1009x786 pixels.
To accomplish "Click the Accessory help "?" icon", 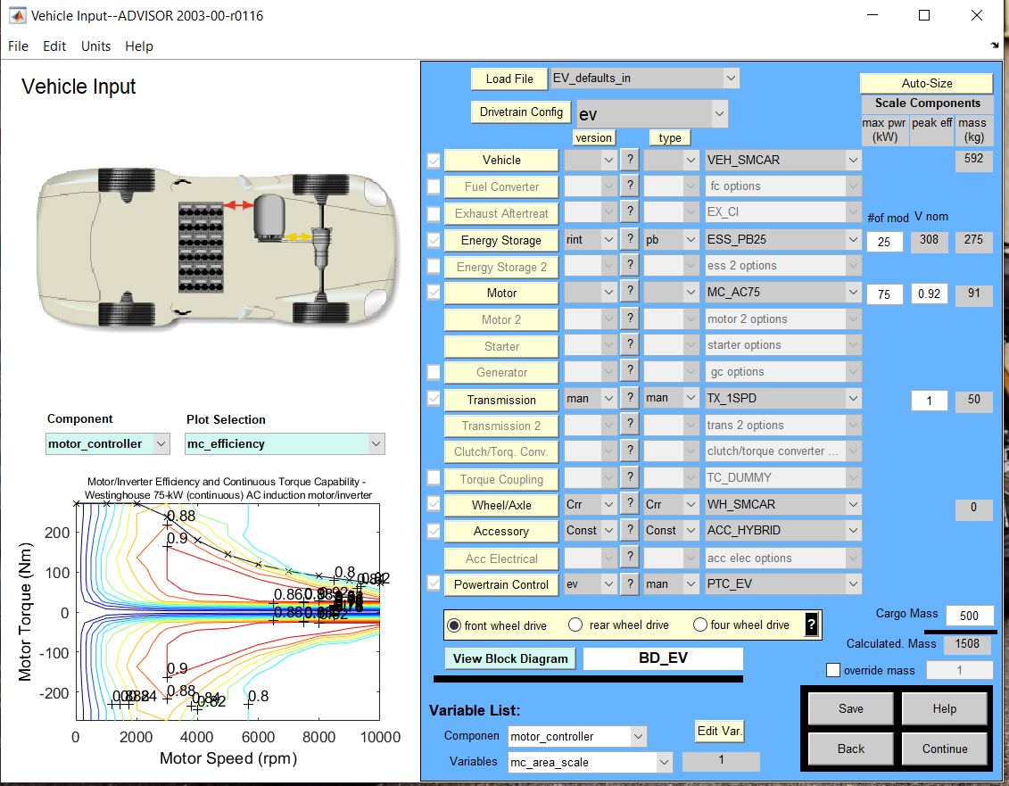I will coord(630,531).
